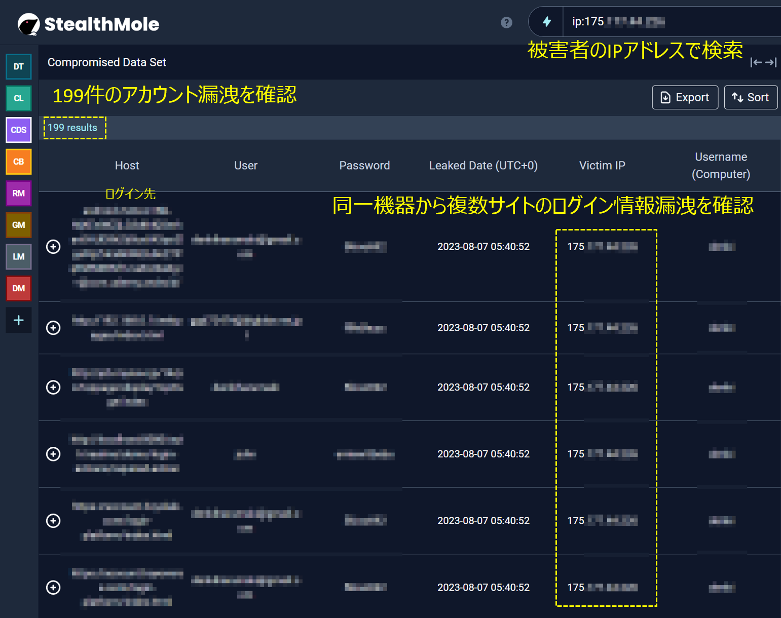Viewport: 781px width, 618px height.
Task: Select first row's leaked date 2023-08-07 05:40:52
Action: click(484, 247)
